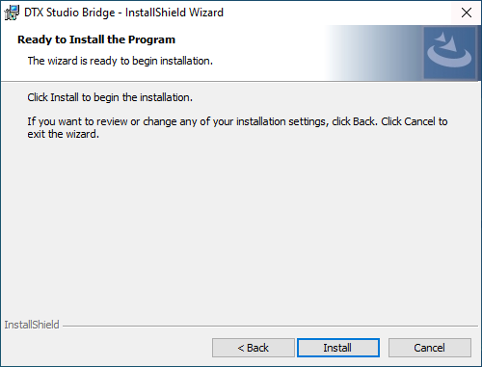Image resolution: width=482 pixels, height=367 pixels.
Task: Start installation with the Install button
Action: click(x=338, y=348)
